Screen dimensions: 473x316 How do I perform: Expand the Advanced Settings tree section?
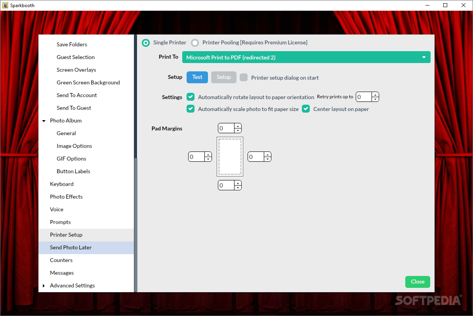tap(44, 285)
